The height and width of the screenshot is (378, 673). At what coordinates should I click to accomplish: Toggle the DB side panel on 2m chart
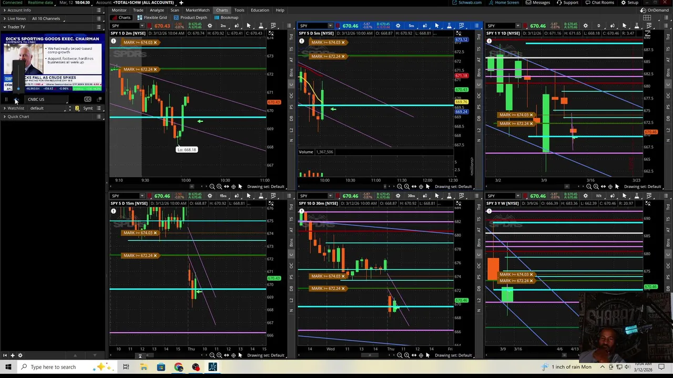click(x=291, y=118)
